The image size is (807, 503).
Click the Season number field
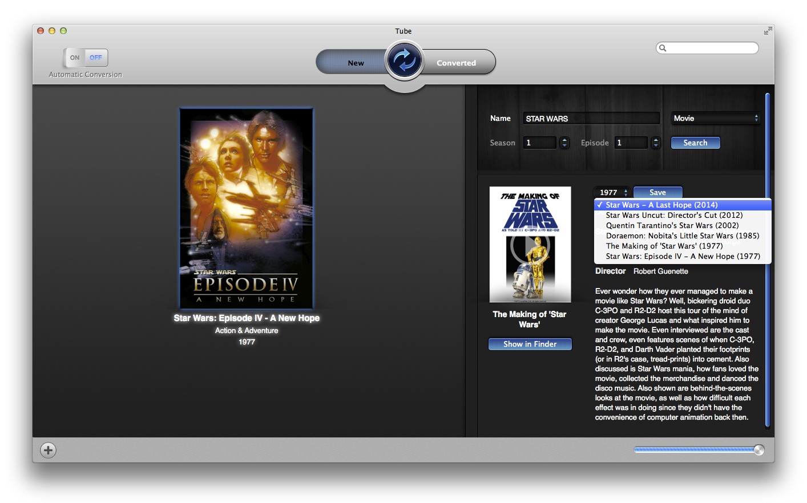pyautogui.click(x=539, y=143)
